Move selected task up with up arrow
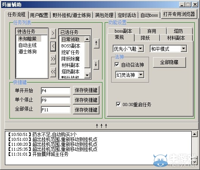The image size is (200, 170). tap(96, 43)
